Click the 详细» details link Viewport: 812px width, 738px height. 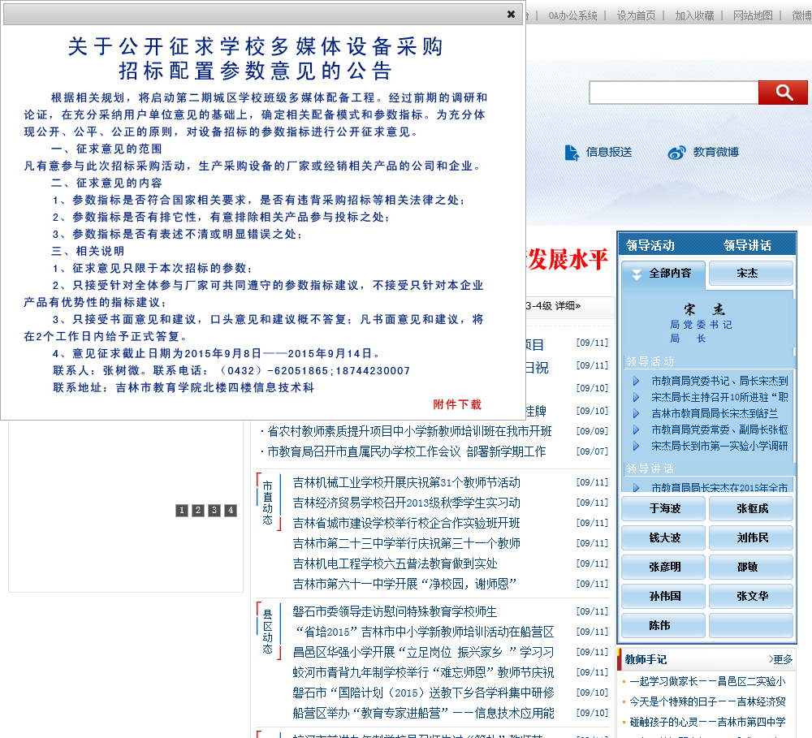click(568, 306)
